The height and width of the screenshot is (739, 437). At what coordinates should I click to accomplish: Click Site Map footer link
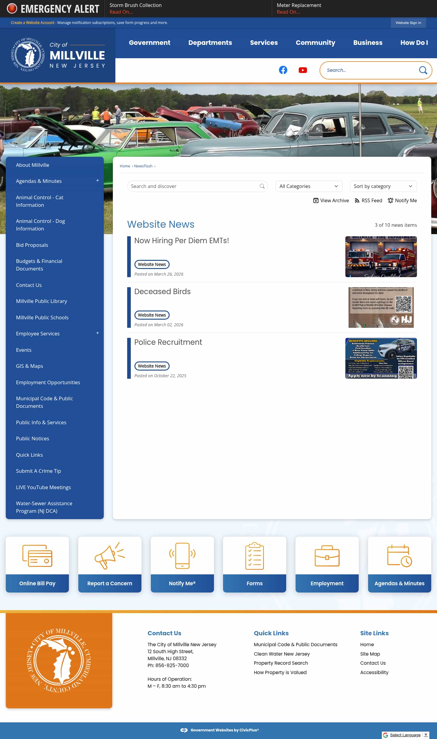coord(370,654)
